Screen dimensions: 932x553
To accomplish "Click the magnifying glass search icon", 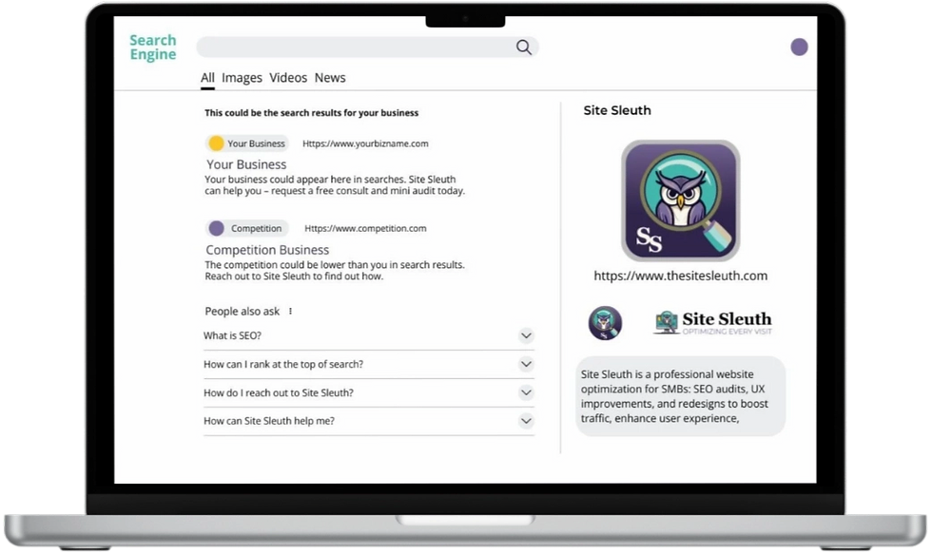I will click(524, 47).
